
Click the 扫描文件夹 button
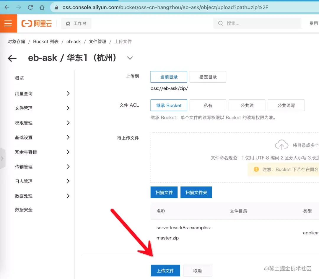click(x=196, y=192)
